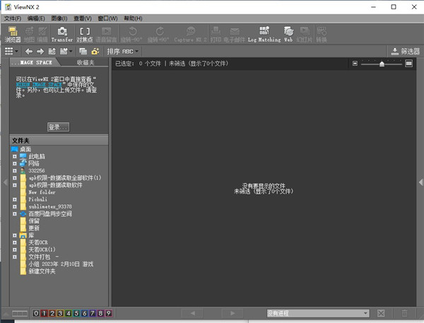Open the 编辑(E) menu
The width and height of the screenshot is (424, 323).
point(36,18)
